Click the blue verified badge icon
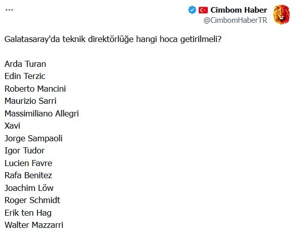This screenshot has width=298, height=238. [x=192, y=10]
